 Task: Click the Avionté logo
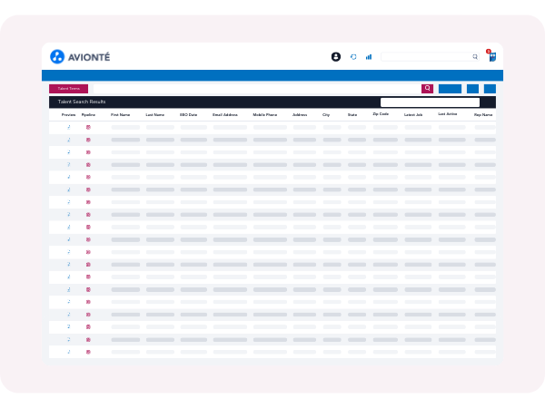tap(80, 56)
